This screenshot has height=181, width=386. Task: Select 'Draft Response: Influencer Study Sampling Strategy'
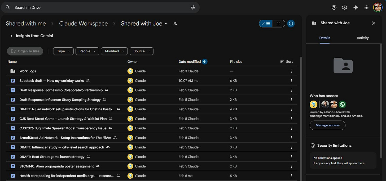pos(60,100)
